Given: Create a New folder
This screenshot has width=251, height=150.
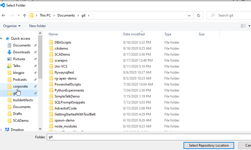Looking at the screenshot, I should (37, 26).
